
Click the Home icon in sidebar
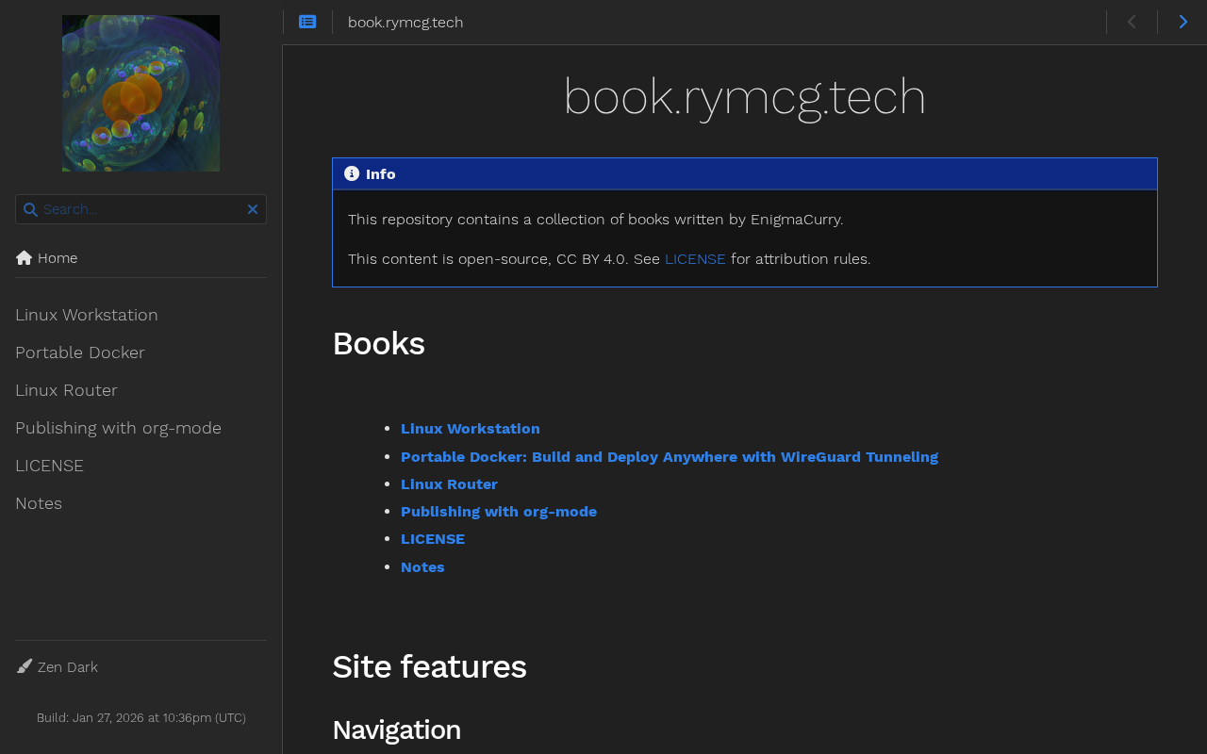pos(25,258)
